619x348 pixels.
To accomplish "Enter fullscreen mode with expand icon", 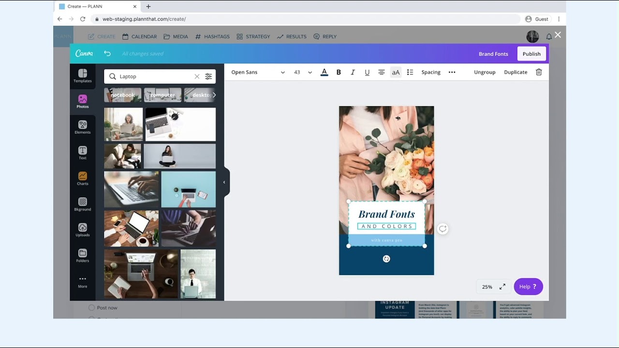I will (x=502, y=287).
